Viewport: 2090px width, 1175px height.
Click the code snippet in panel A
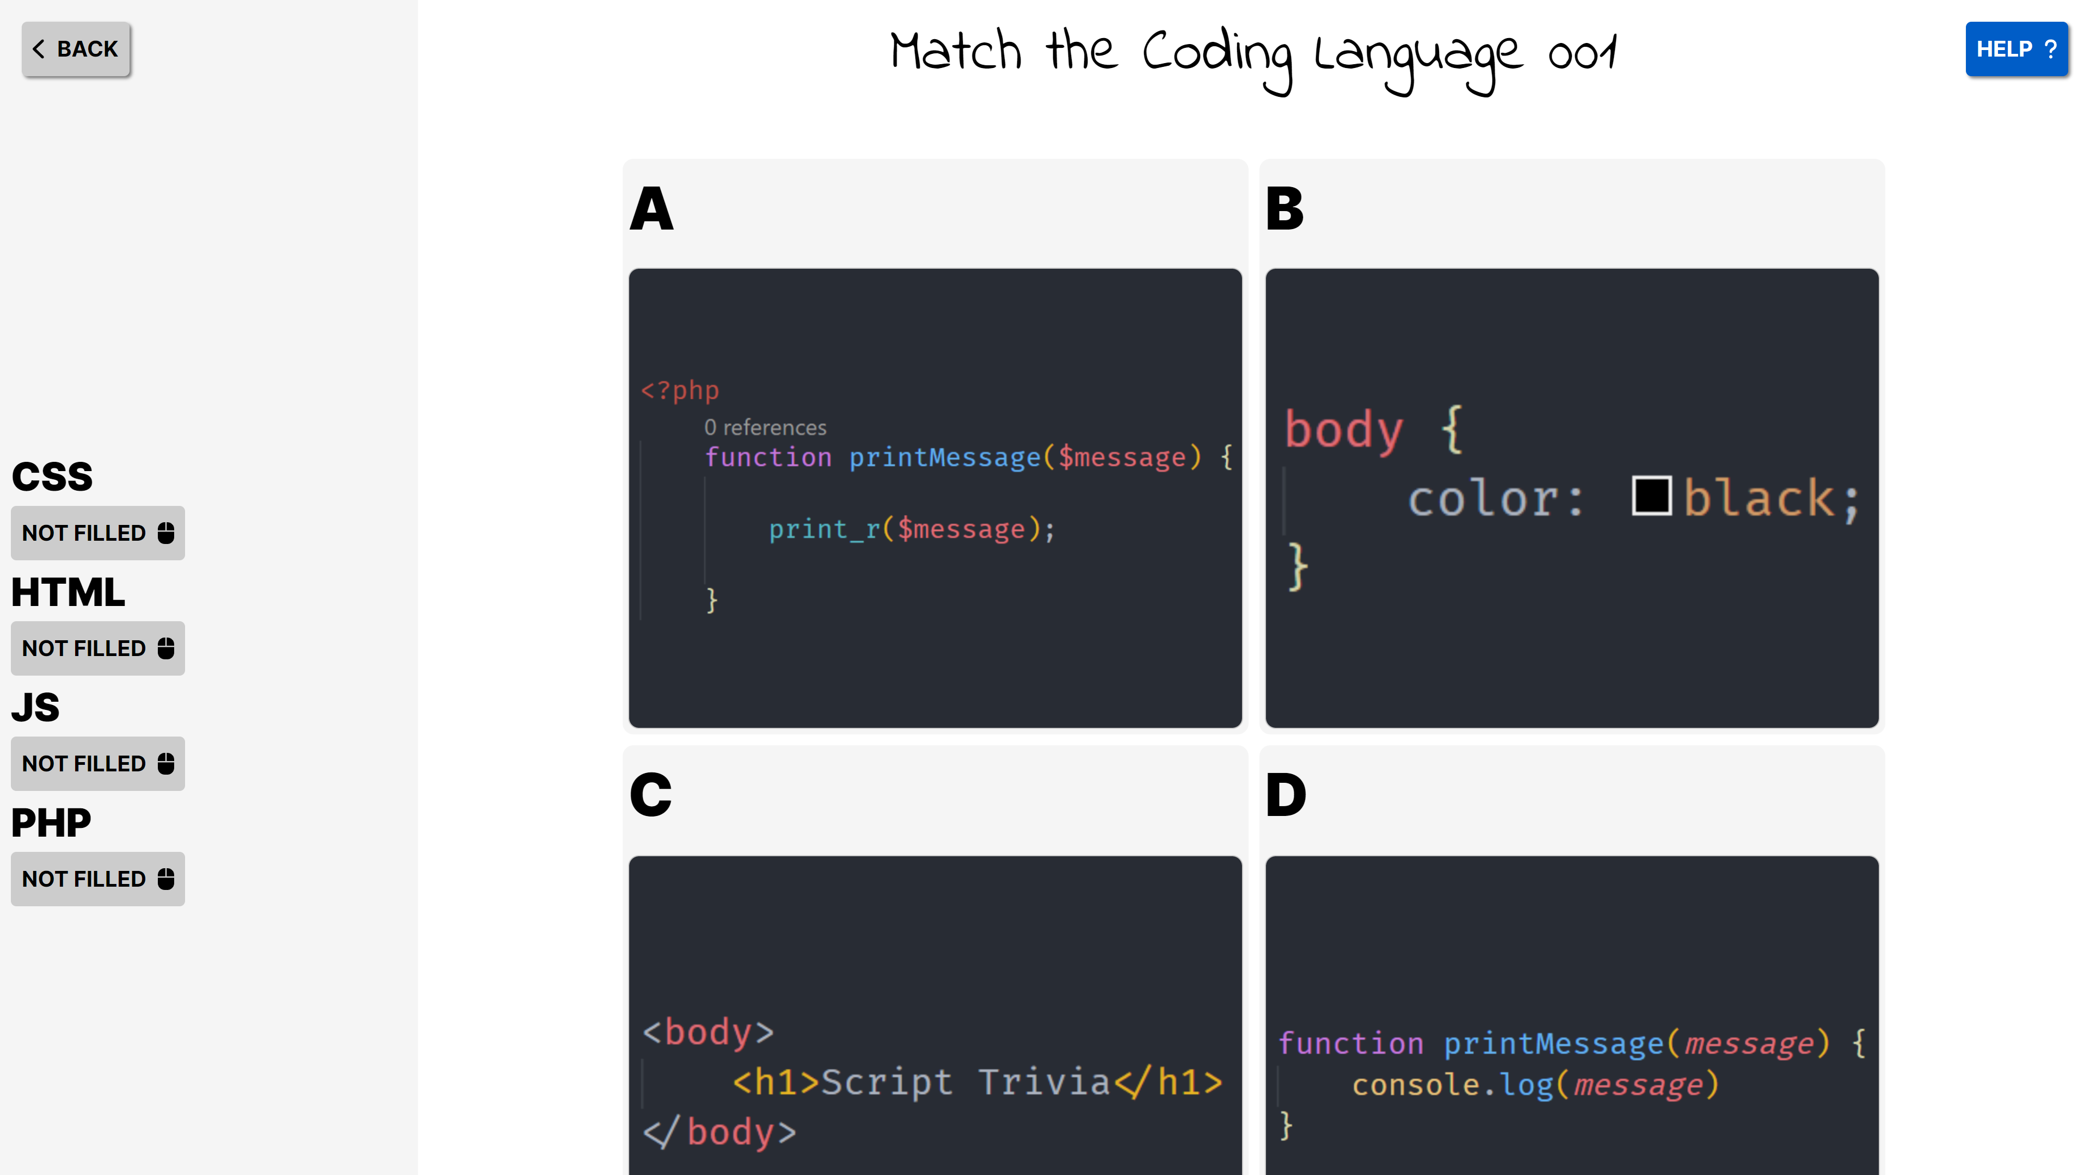pyautogui.click(x=936, y=498)
